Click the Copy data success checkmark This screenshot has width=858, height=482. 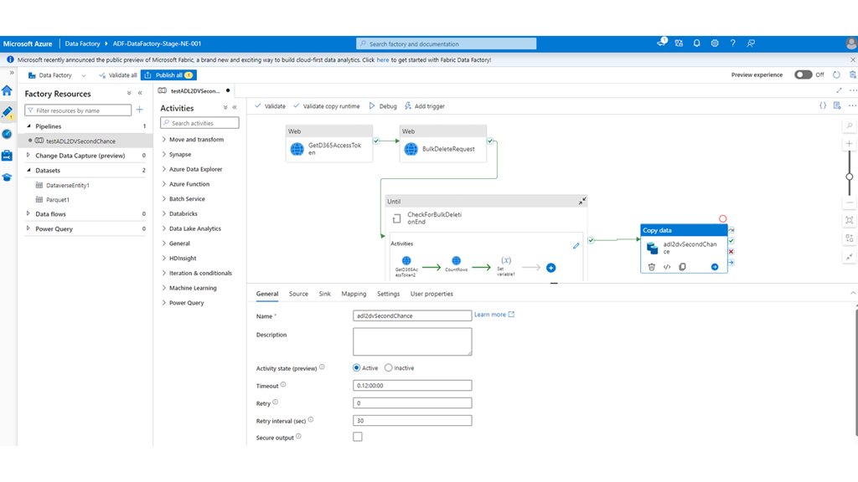(731, 241)
